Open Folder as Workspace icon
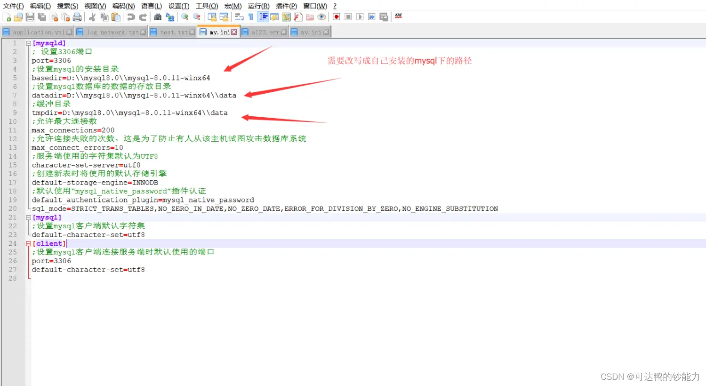Image resolution: width=706 pixels, height=386 pixels. tap(310, 17)
